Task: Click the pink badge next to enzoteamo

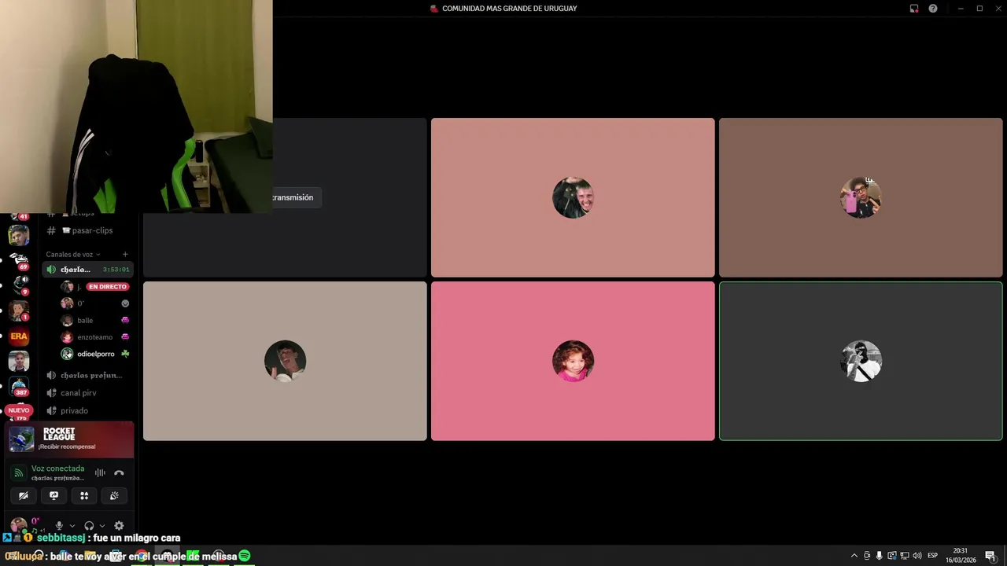Action: [x=125, y=337]
